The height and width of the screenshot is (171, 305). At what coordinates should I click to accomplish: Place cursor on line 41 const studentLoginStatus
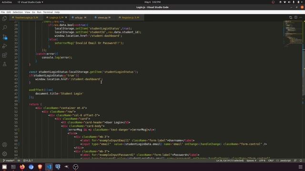point(83,72)
